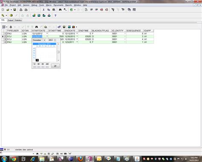The height and width of the screenshot is (162, 202).
Task: Click the lock icon in results grid toolbar
Action: point(11,27)
